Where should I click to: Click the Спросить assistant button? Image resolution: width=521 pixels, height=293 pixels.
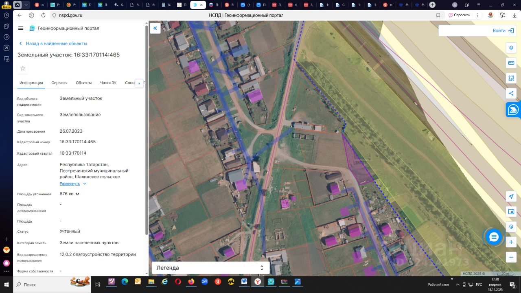459,15
